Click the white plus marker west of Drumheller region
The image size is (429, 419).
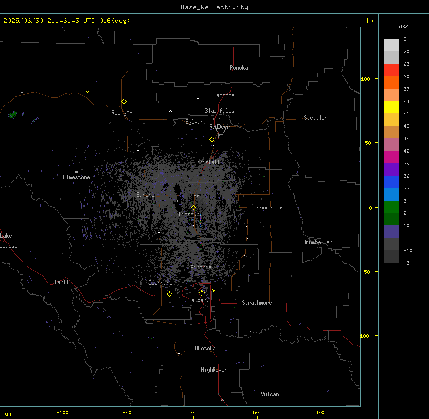pyautogui.click(x=305, y=187)
